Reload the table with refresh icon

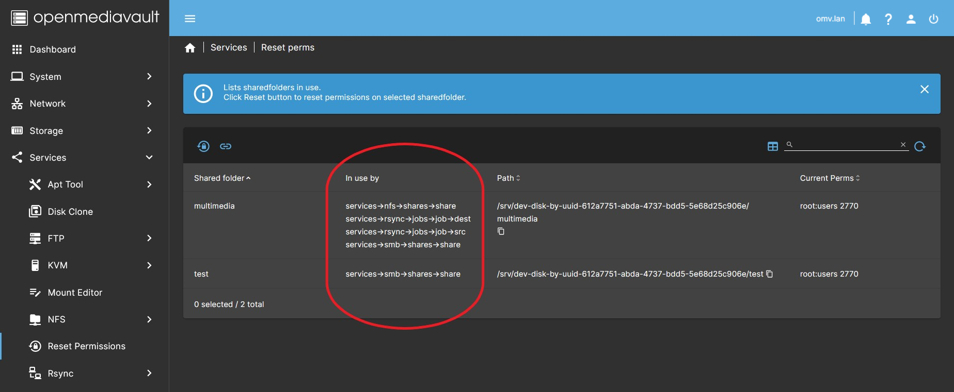coord(919,146)
